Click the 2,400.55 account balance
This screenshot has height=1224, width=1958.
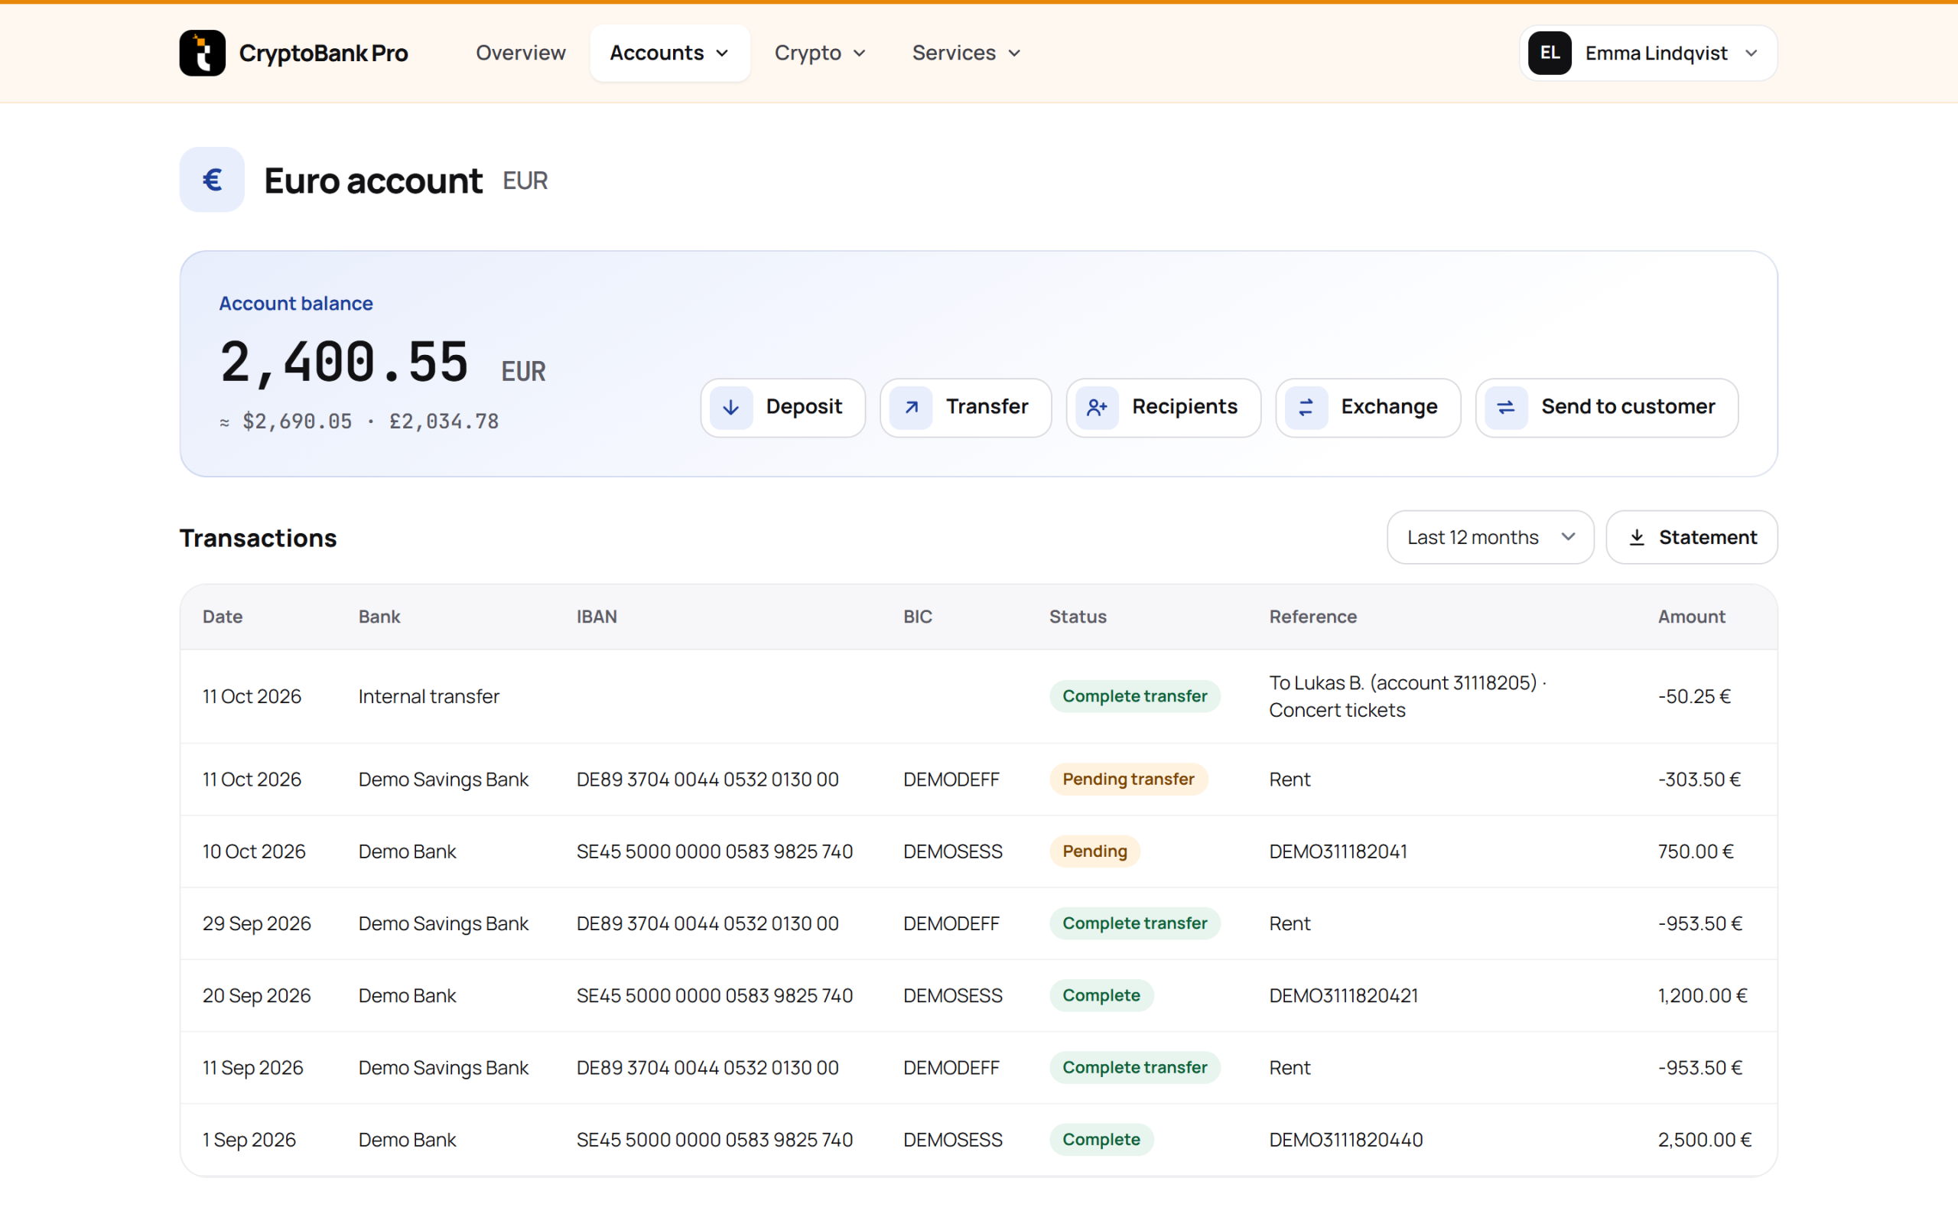(345, 361)
